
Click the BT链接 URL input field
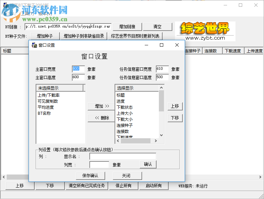(x=68, y=27)
